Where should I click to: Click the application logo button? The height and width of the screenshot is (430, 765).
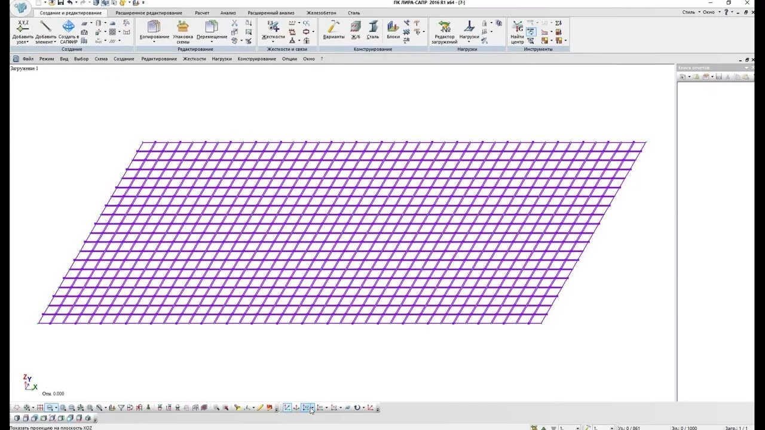(21, 8)
